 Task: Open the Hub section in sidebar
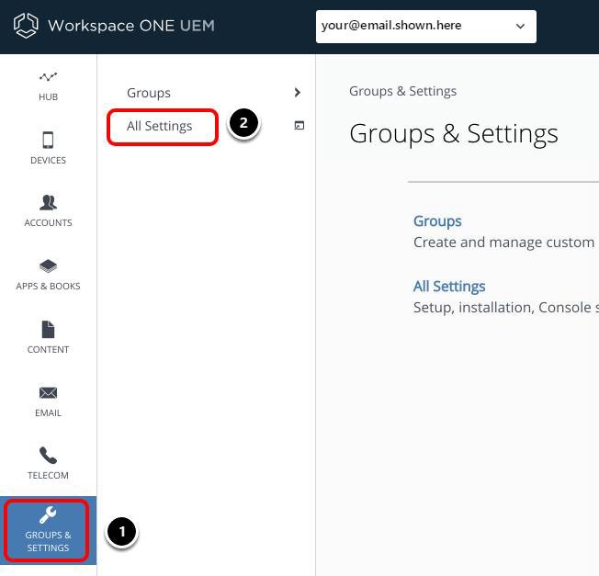pyautogui.click(x=48, y=85)
